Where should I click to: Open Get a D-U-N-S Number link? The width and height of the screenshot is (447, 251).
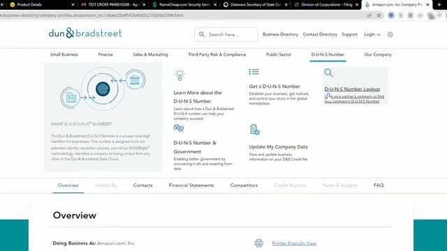coord(274,86)
